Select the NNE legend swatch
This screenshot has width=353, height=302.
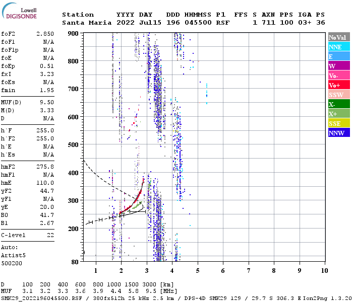(339, 47)
